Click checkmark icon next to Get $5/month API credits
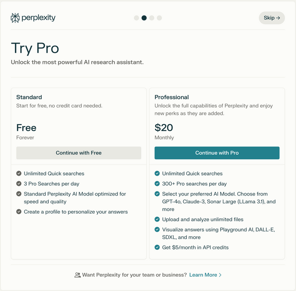This screenshot has height=291, width=296. (157, 247)
